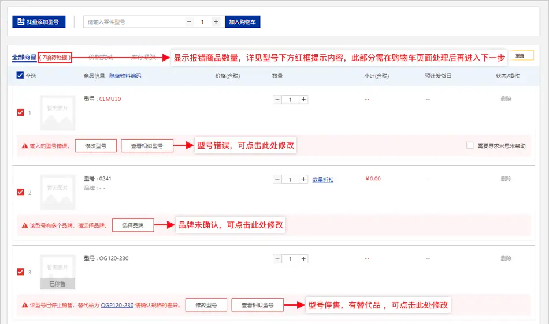The width and height of the screenshot is (549, 324).
Task: Click 加入购物车 button
Action: click(243, 22)
